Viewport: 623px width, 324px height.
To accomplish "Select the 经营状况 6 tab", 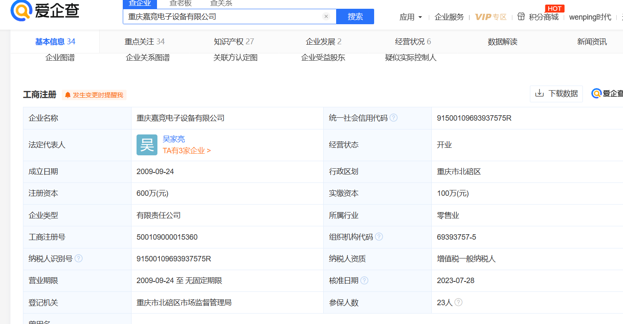I will [x=413, y=42].
